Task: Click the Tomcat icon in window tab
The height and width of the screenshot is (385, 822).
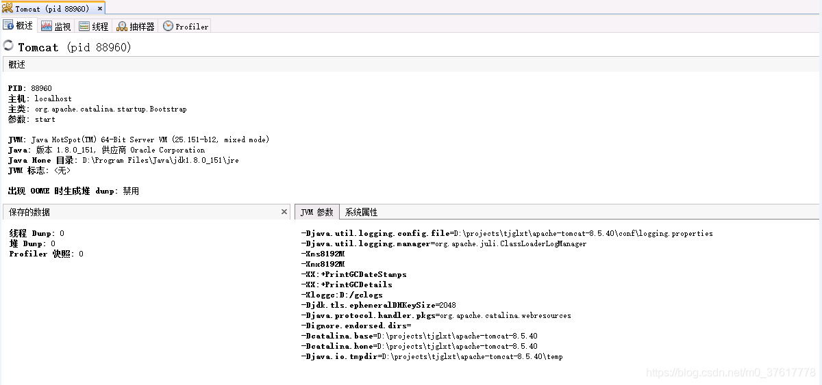Action: [7, 8]
